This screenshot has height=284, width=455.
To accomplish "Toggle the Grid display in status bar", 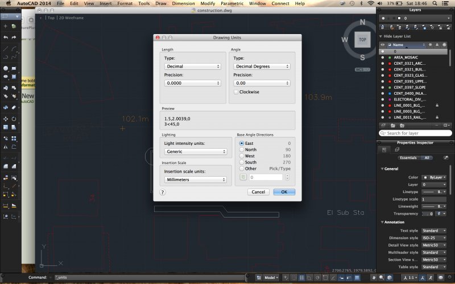I will tap(302, 278).
